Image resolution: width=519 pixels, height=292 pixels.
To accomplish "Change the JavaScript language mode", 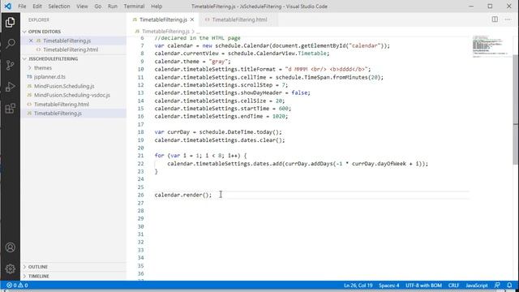I will coord(477,285).
